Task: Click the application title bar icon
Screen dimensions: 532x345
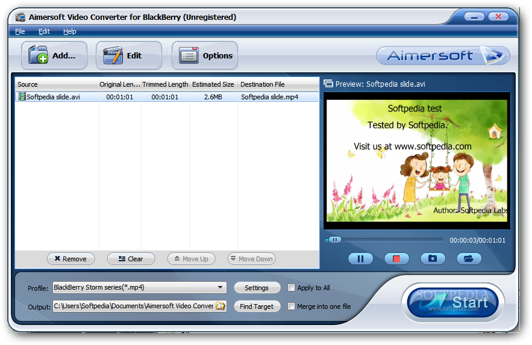Action: [20, 17]
